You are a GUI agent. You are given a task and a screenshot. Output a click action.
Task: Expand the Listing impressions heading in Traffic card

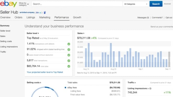click(x=138, y=89)
